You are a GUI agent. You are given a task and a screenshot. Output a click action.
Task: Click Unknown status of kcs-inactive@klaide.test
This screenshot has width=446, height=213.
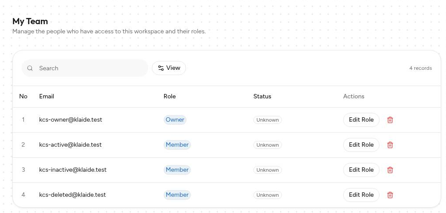click(x=268, y=170)
